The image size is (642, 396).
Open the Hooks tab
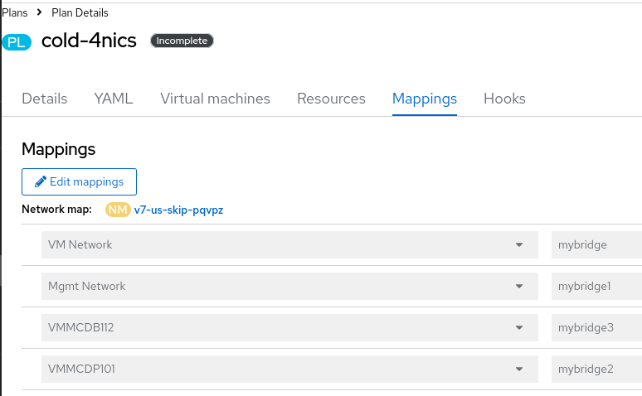pyautogui.click(x=504, y=99)
